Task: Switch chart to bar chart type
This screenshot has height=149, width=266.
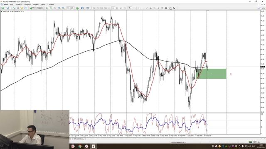Action: pyautogui.click(x=47, y=8)
